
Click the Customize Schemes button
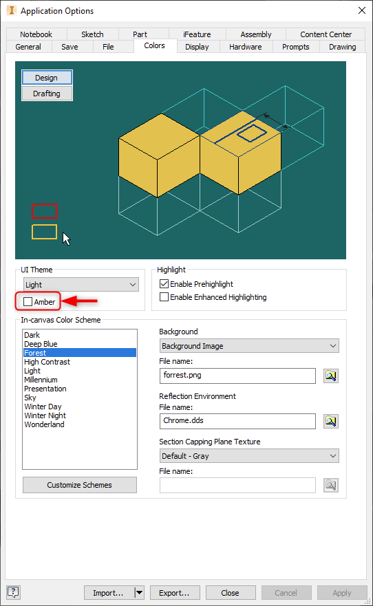(x=80, y=485)
